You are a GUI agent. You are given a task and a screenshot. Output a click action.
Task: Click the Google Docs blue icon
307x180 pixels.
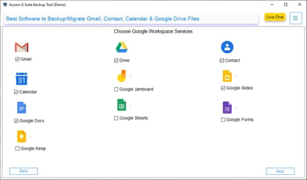pyautogui.click(x=21, y=107)
